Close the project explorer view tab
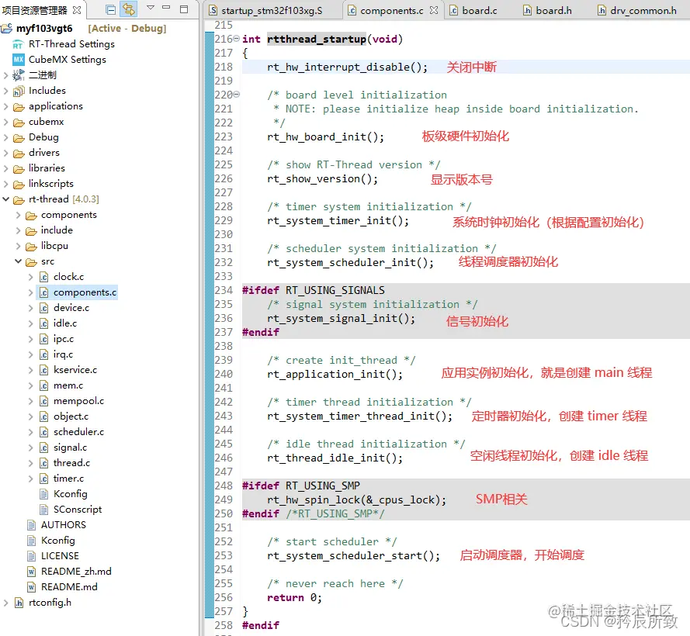 pos(77,9)
